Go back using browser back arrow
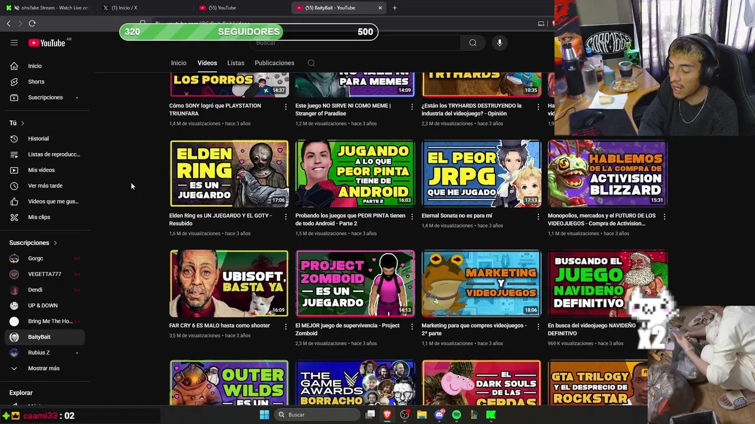Image resolution: width=755 pixels, height=424 pixels. coord(9,24)
